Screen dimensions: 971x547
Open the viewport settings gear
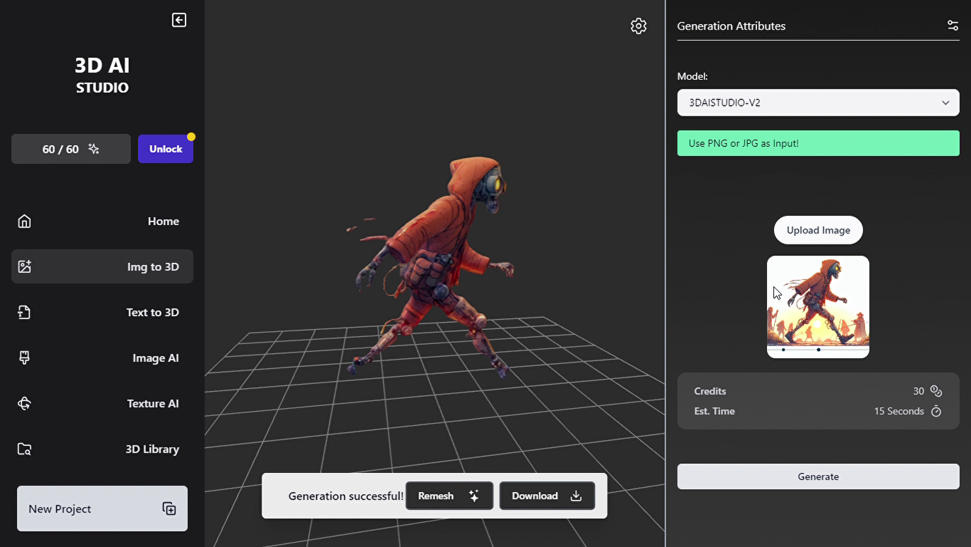point(638,25)
